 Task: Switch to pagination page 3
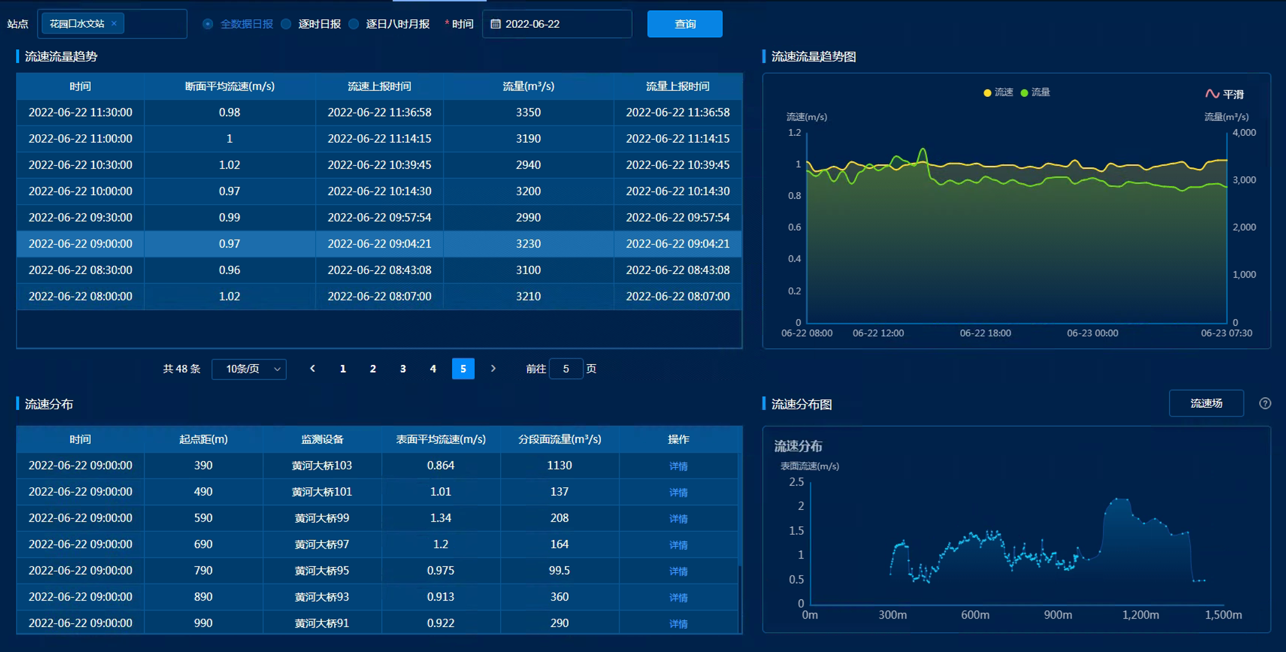pos(403,369)
